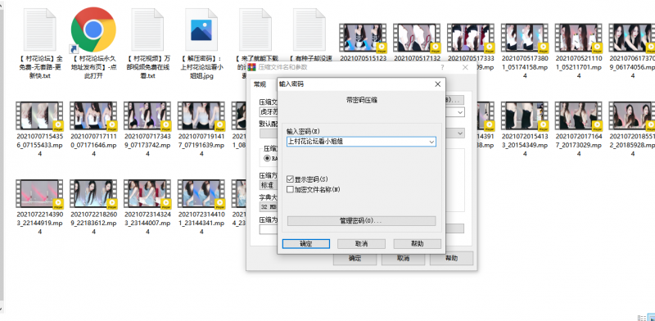Select video file 20210722143903_22144919.mp4

pyautogui.click(x=39, y=194)
